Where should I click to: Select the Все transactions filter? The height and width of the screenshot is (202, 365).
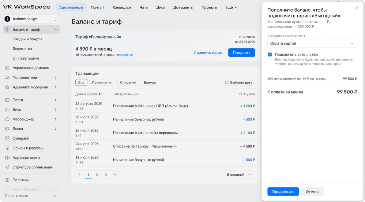point(81,83)
